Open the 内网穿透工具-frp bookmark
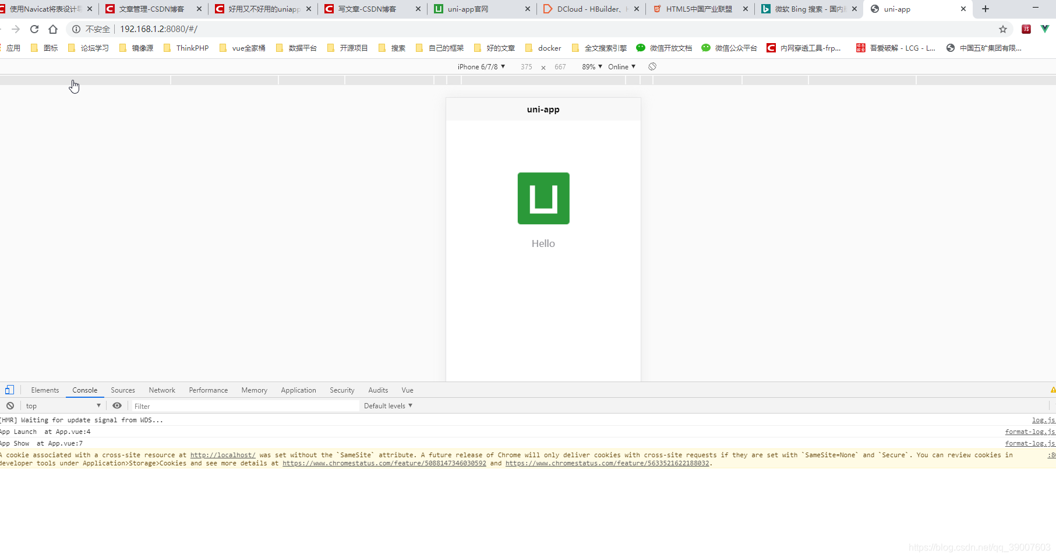 point(804,48)
